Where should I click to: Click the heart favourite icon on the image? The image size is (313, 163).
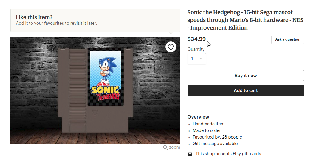(171, 47)
